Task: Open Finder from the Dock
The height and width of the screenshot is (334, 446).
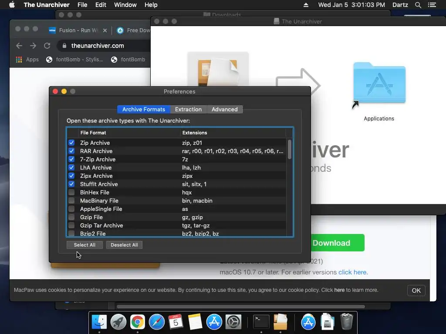Action: [99, 322]
